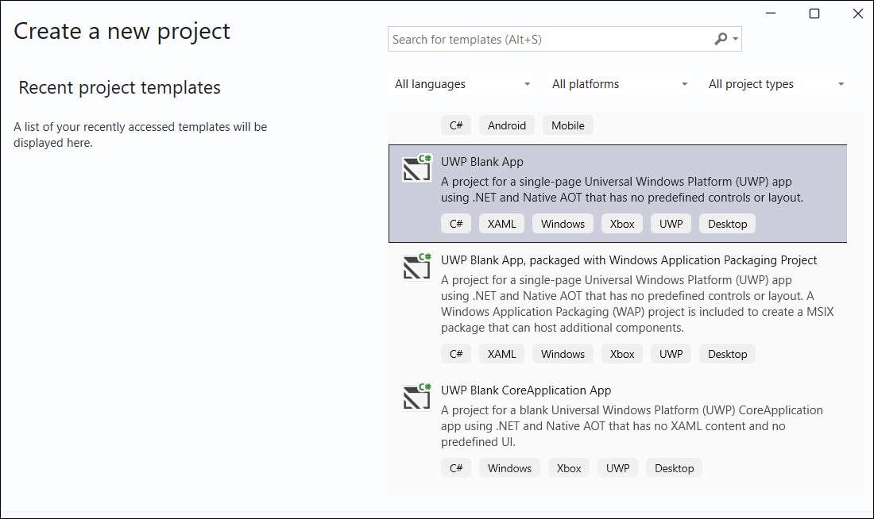Image resolution: width=874 pixels, height=519 pixels.
Task: Click the UWP tag on the CoreApplication template
Action: pyautogui.click(x=617, y=467)
